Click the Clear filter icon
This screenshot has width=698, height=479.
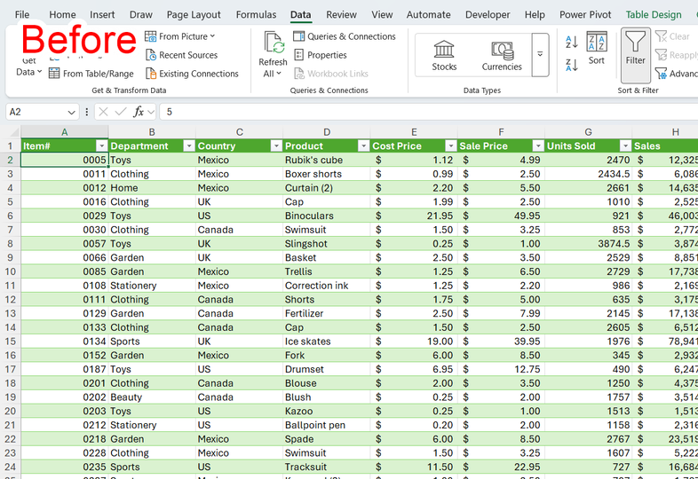coord(661,36)
